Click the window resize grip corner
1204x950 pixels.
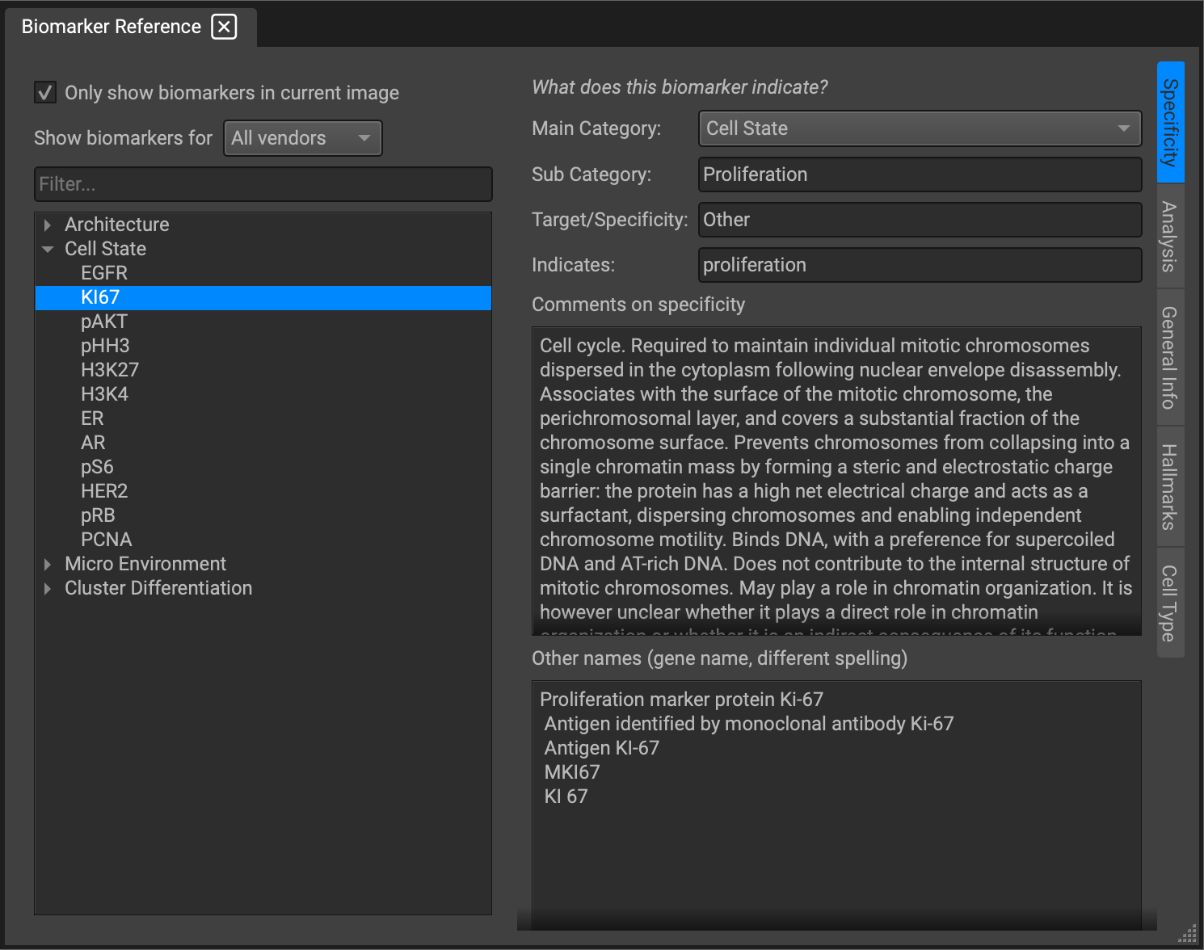click(x=1188, y=934)
